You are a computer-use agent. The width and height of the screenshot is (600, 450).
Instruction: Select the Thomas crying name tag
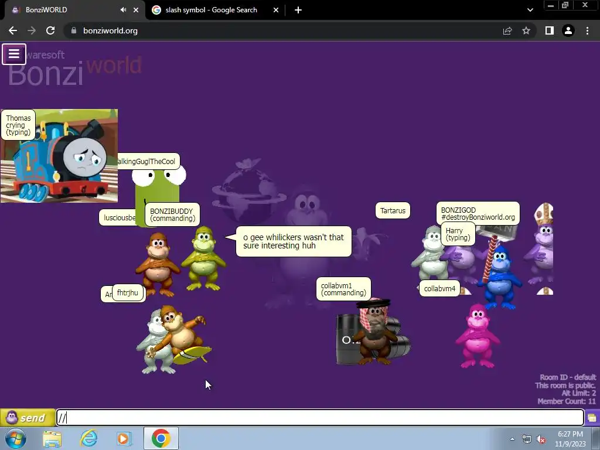point(18,125)
